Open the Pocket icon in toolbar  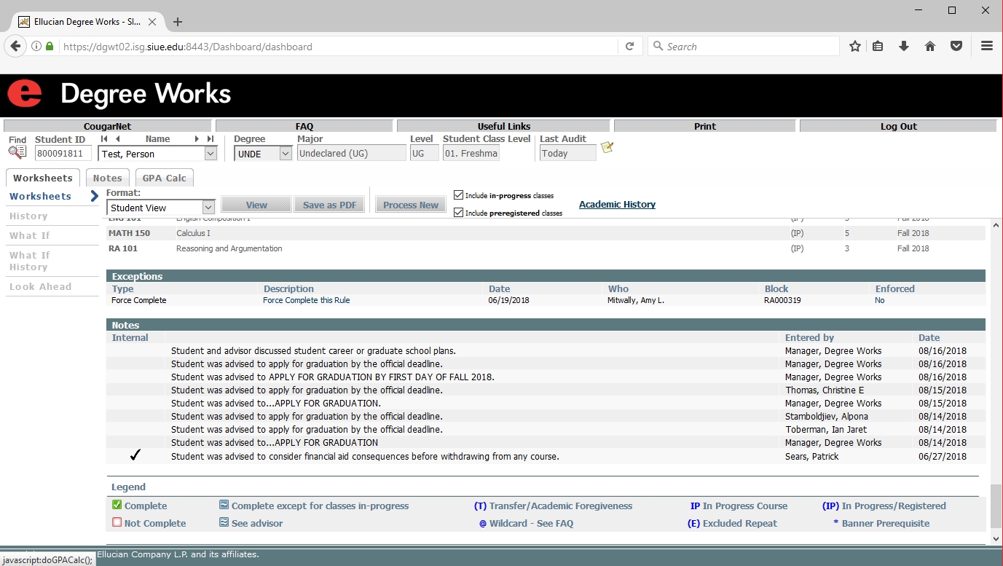[956, 46]
